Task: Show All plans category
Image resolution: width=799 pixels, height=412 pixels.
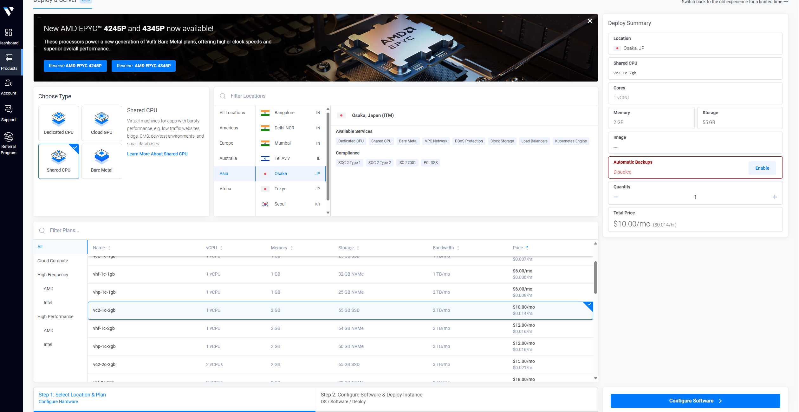Action: (60, 247)
